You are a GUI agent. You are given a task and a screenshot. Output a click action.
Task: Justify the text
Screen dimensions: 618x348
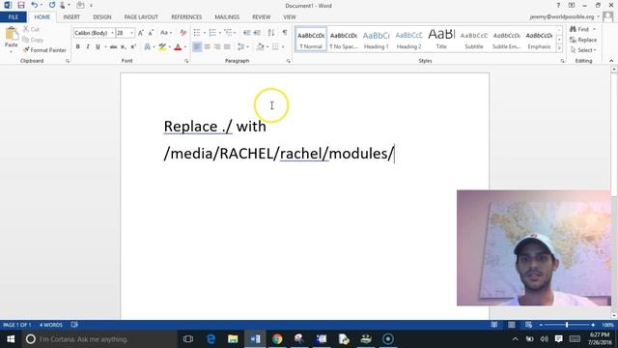coord(227,47)
